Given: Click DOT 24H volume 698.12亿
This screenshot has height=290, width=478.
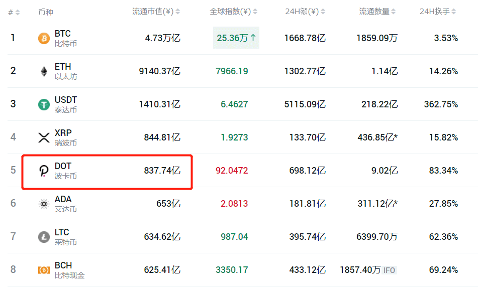Looking at the screenshot, I should [307, 171].
